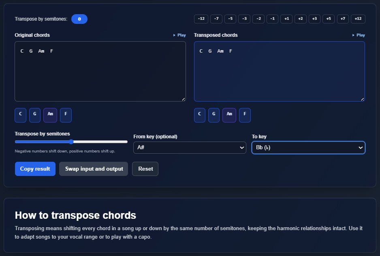Transpose up 12 semitones with +12

pos(357,19)
